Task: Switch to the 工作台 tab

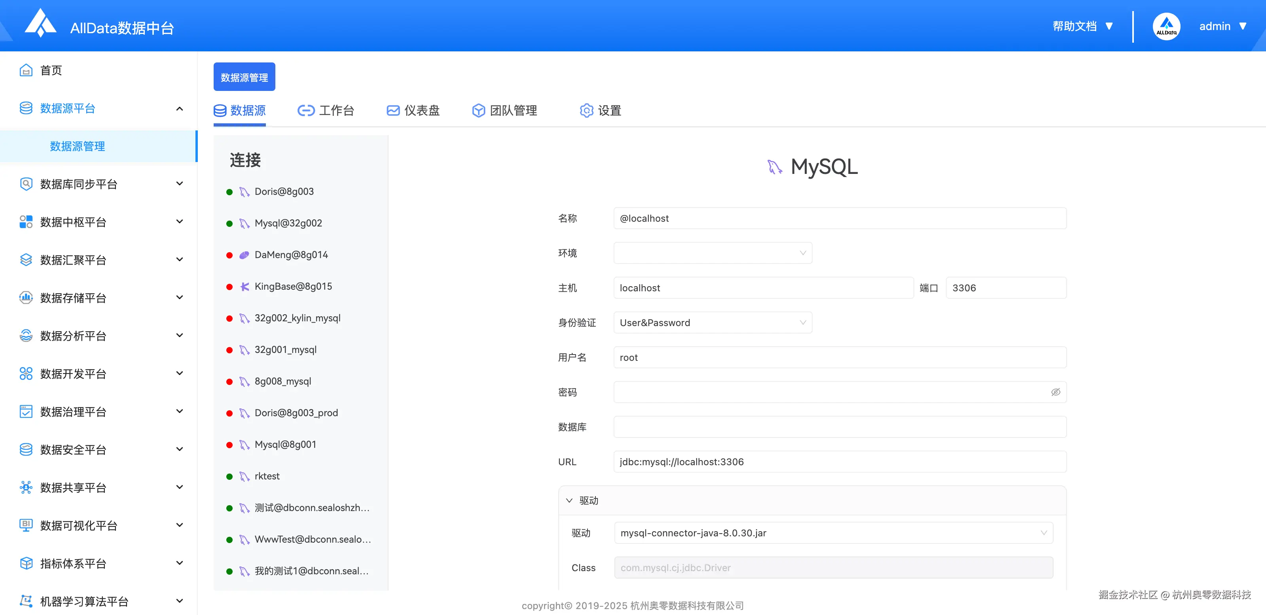Action: (x=327, y=110)
